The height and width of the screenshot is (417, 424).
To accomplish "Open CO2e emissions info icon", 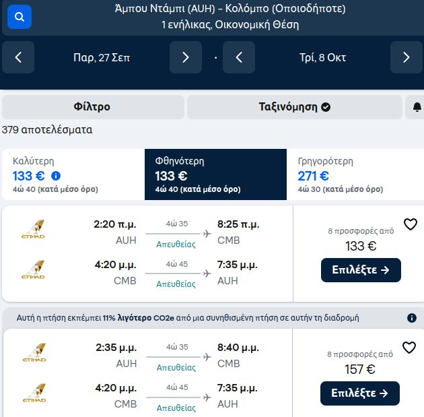I will (x=412, y=318).
